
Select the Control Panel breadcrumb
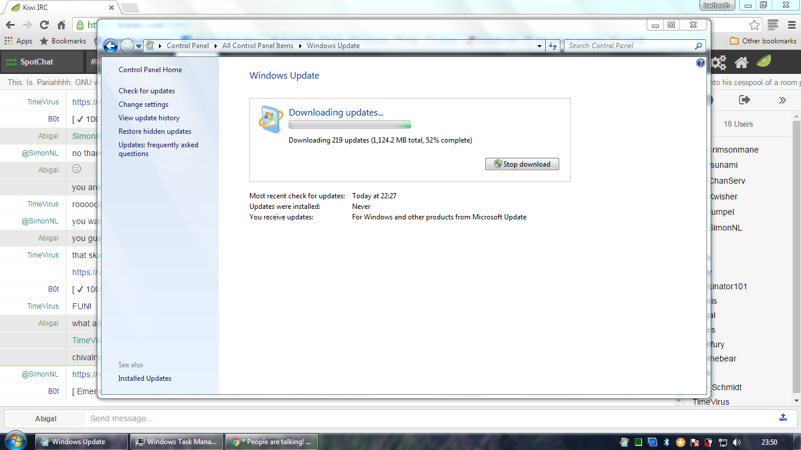click(x=188, y=46)
